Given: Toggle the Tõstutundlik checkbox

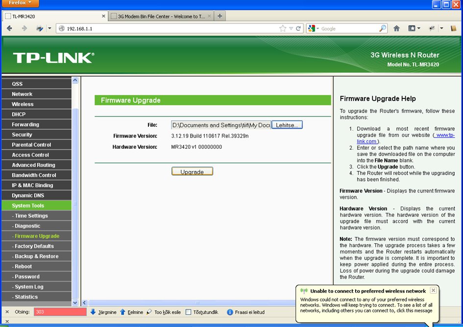Looking at the screenshot, I should coord(189,312).
